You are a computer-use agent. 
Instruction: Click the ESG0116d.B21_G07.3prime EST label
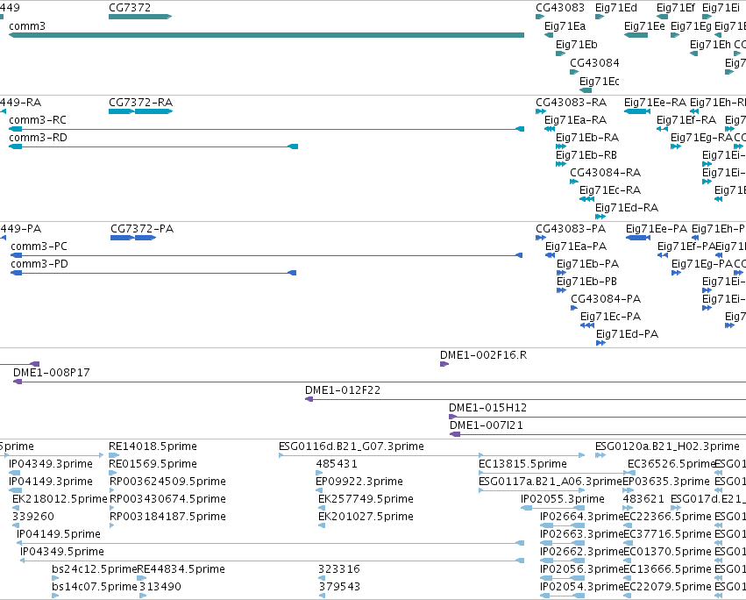[x=352, y=446]
